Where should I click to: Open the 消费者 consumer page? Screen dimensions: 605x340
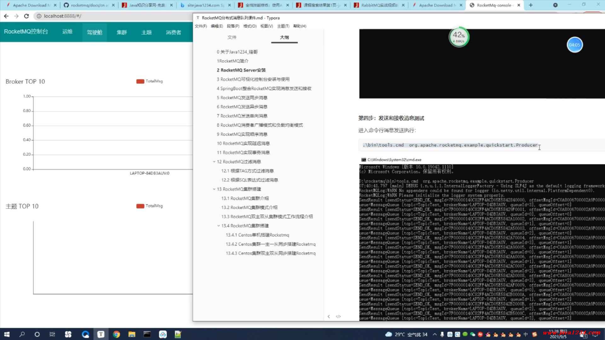click(x=174, y=32)
